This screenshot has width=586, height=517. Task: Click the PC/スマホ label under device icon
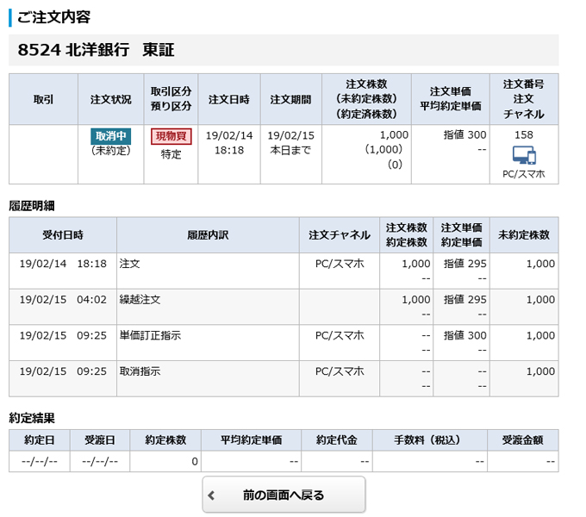[x=524, y=174]
